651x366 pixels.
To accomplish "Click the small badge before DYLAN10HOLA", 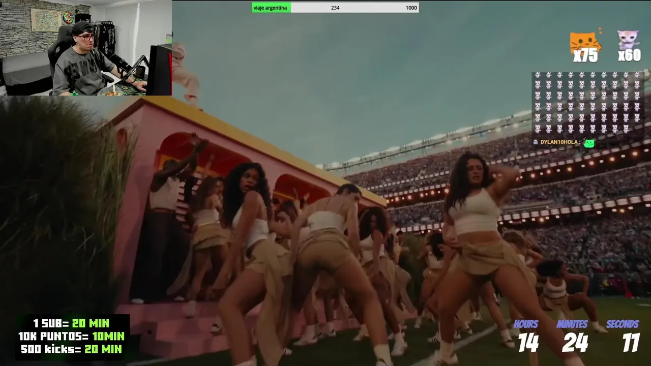I will tap(536, 142).
